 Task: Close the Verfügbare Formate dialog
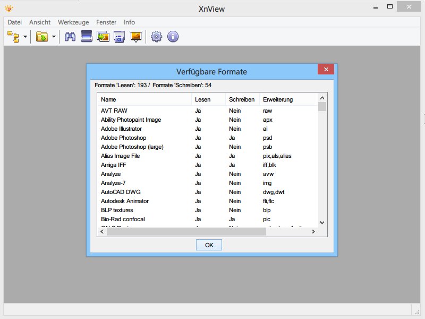pyautogui.click(x=326, y=70)
